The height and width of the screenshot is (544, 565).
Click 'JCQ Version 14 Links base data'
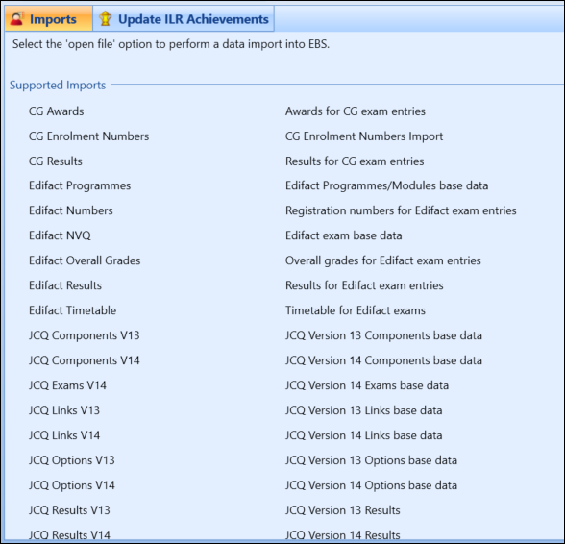[363, 435]
